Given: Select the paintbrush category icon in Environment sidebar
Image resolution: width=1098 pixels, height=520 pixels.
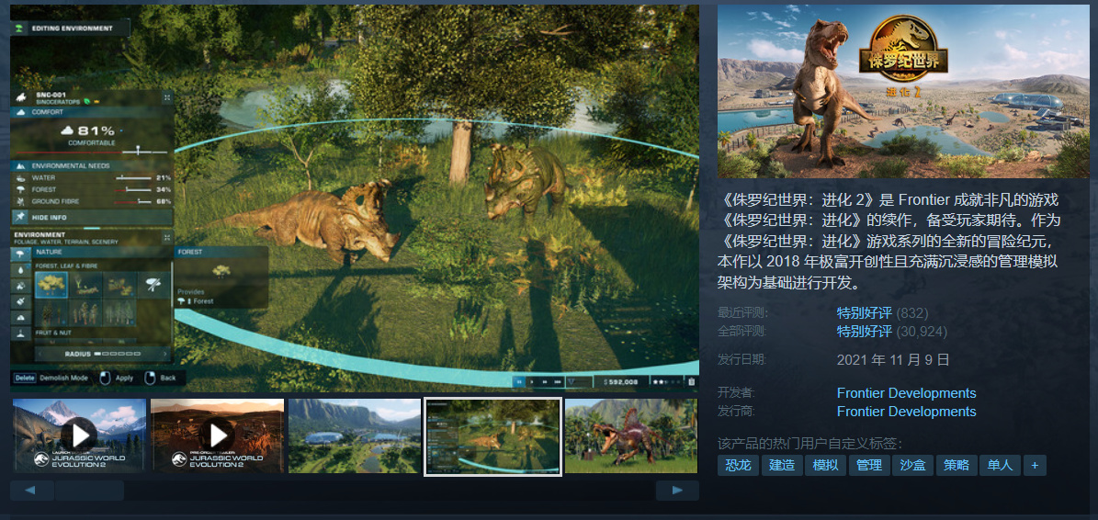Looking at the screenshot, I should coord(20,301).
